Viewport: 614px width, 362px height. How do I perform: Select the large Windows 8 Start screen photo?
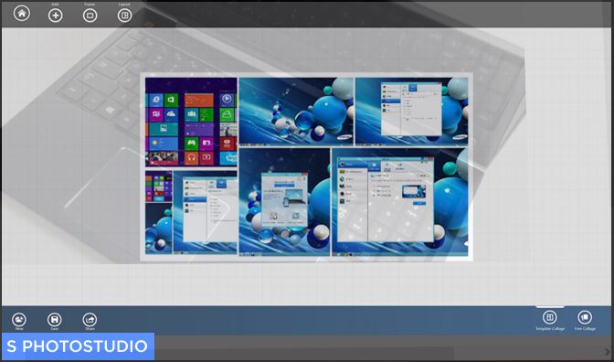191,122
